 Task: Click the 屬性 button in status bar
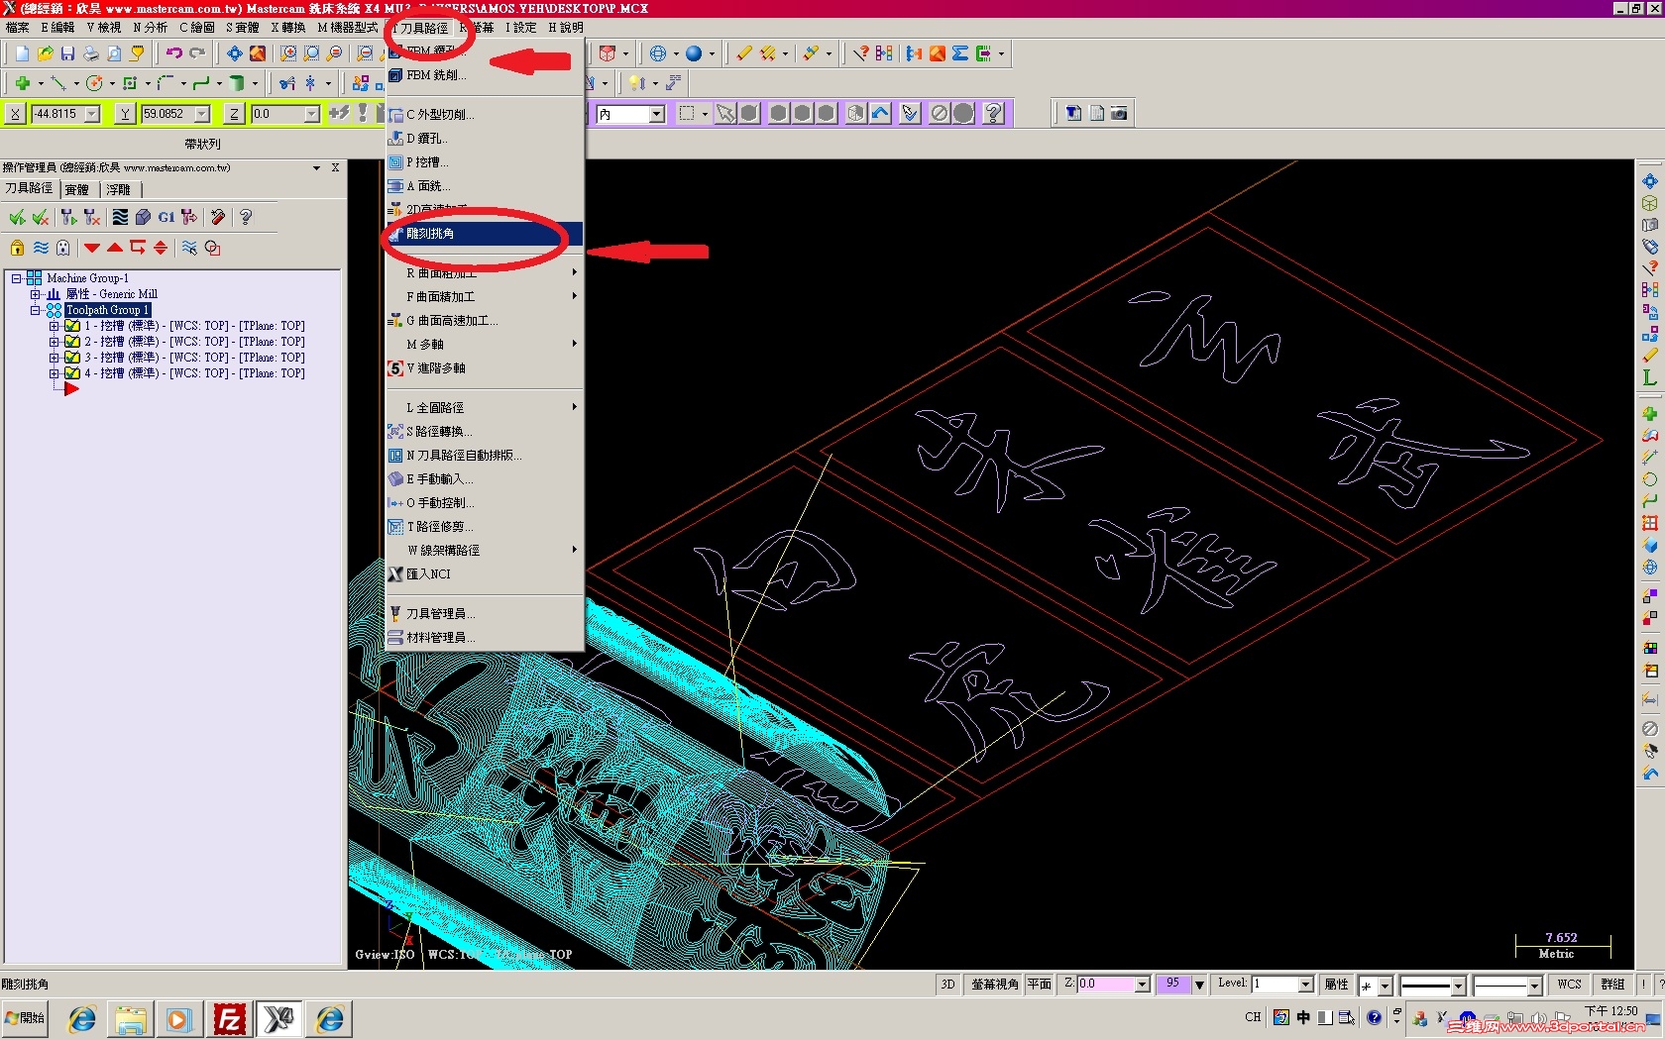point(1336,985)
